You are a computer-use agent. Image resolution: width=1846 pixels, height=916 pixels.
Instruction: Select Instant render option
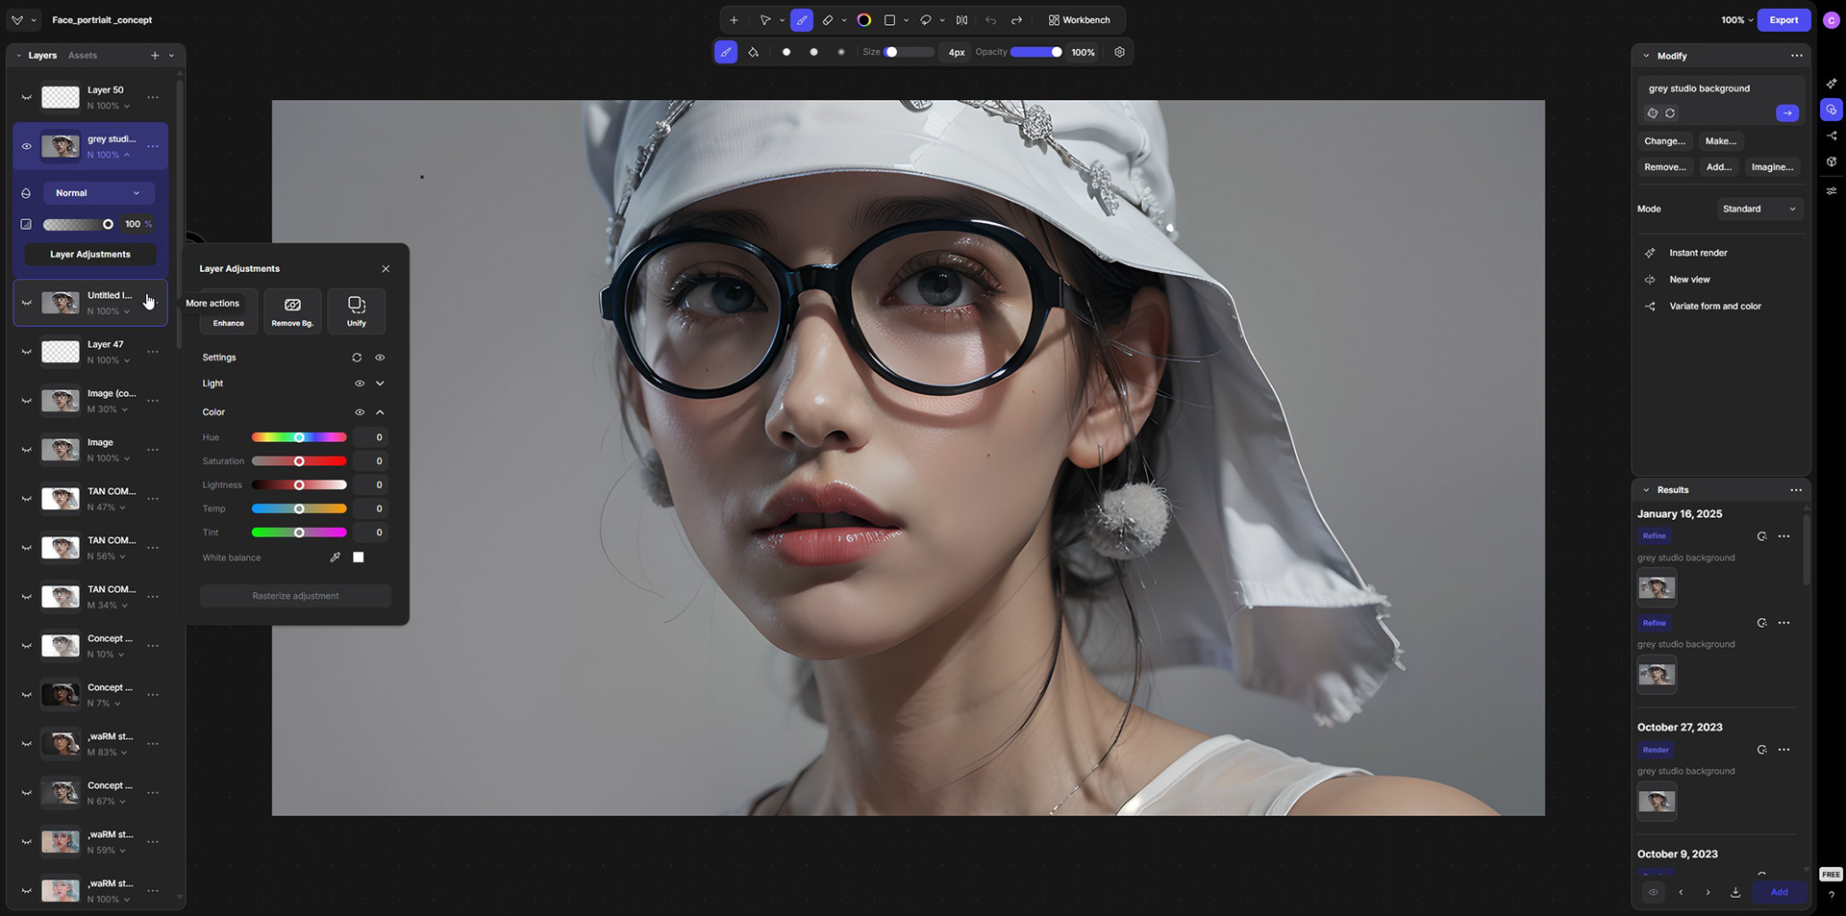pos(1698,253)
